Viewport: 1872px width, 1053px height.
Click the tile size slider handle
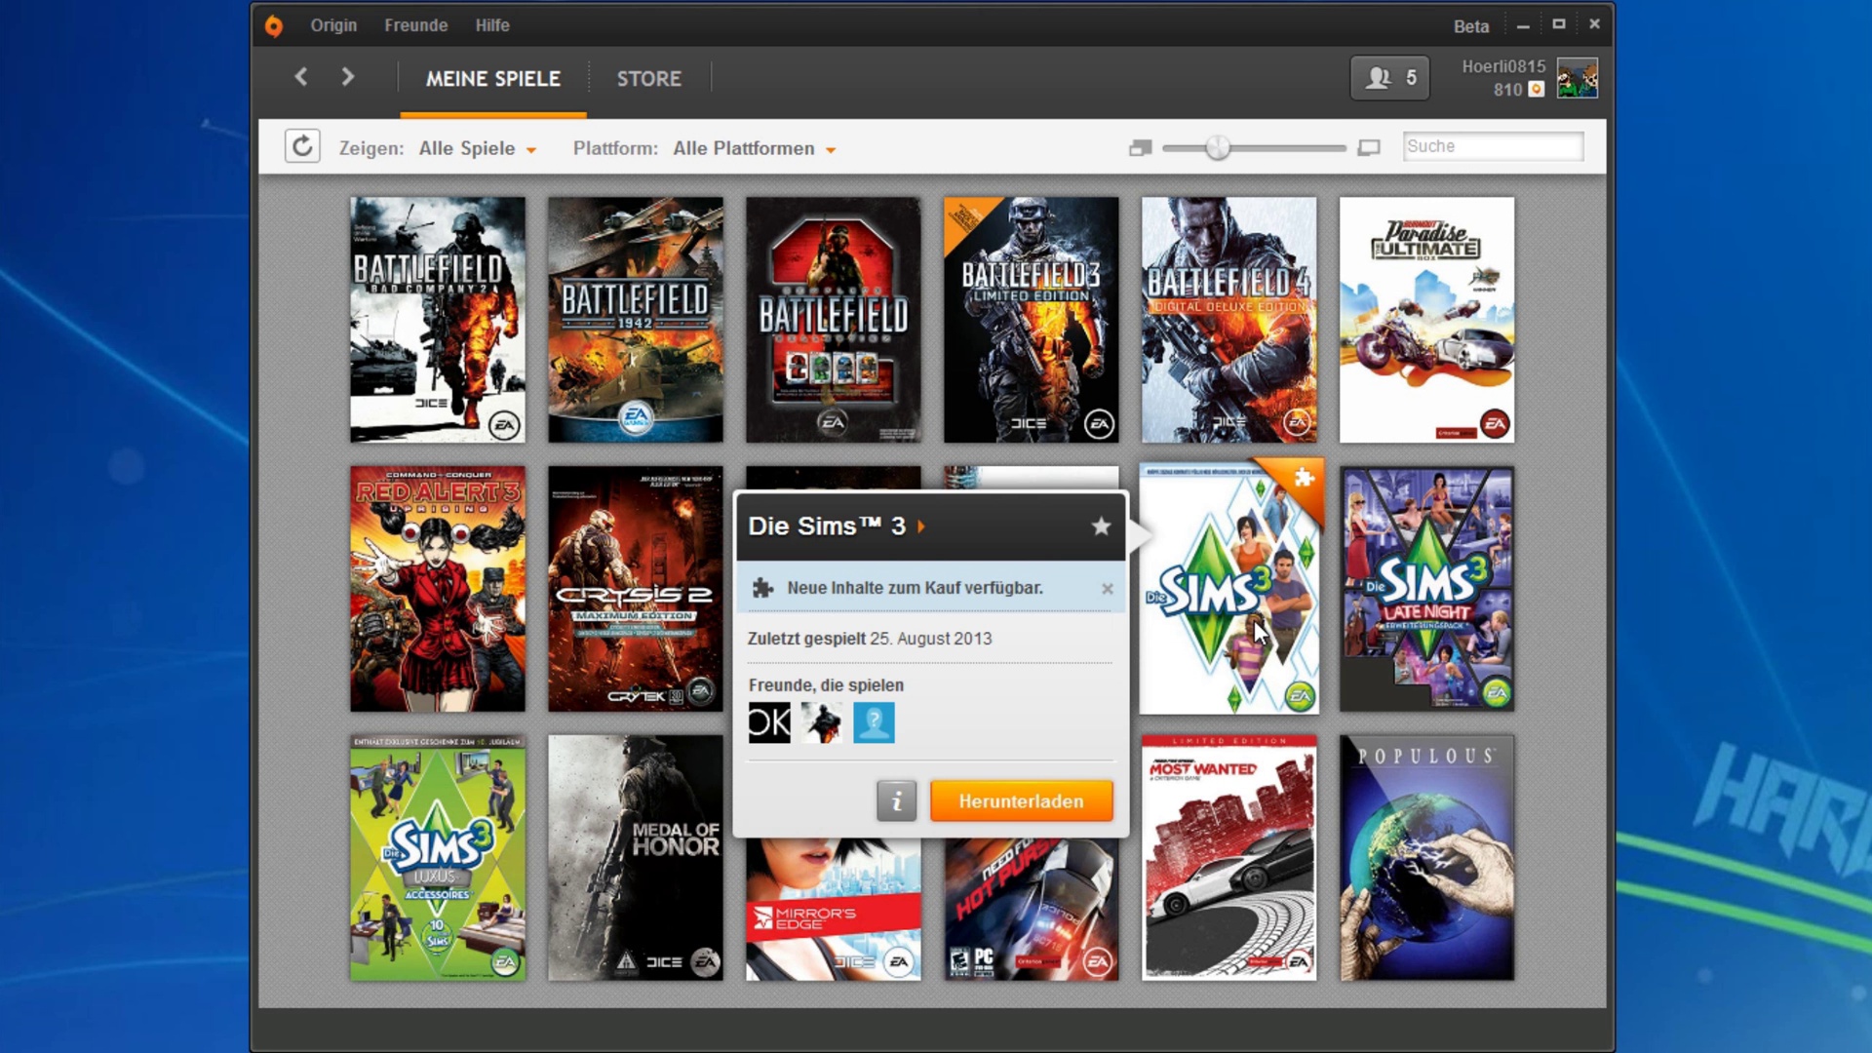click(x=1217, y=148)
